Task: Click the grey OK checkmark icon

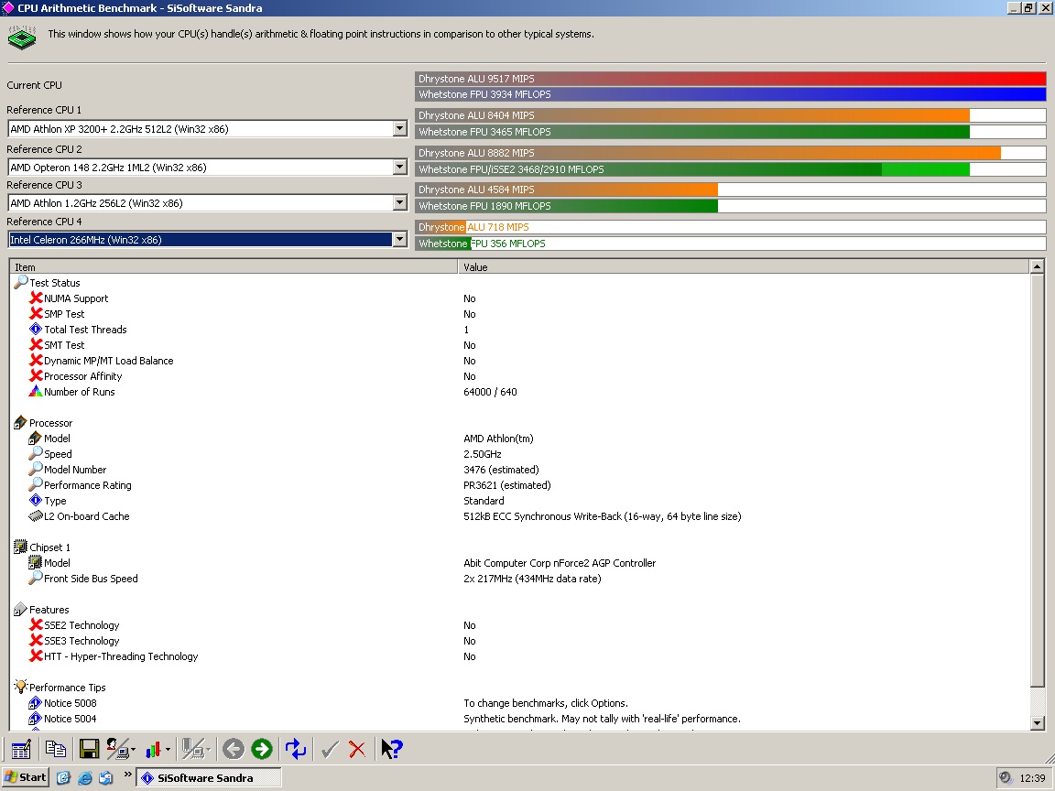Action: coord(329,749)
